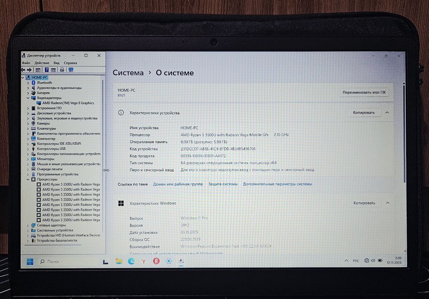
Task: Click the volume icon in system tray
Action: coord(373,260)
